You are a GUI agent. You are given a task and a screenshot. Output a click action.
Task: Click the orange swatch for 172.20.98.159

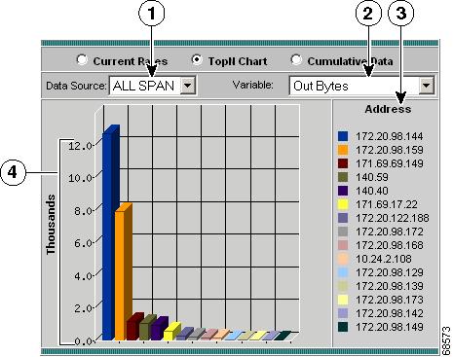pyautogui.click(x=343, y=150)
